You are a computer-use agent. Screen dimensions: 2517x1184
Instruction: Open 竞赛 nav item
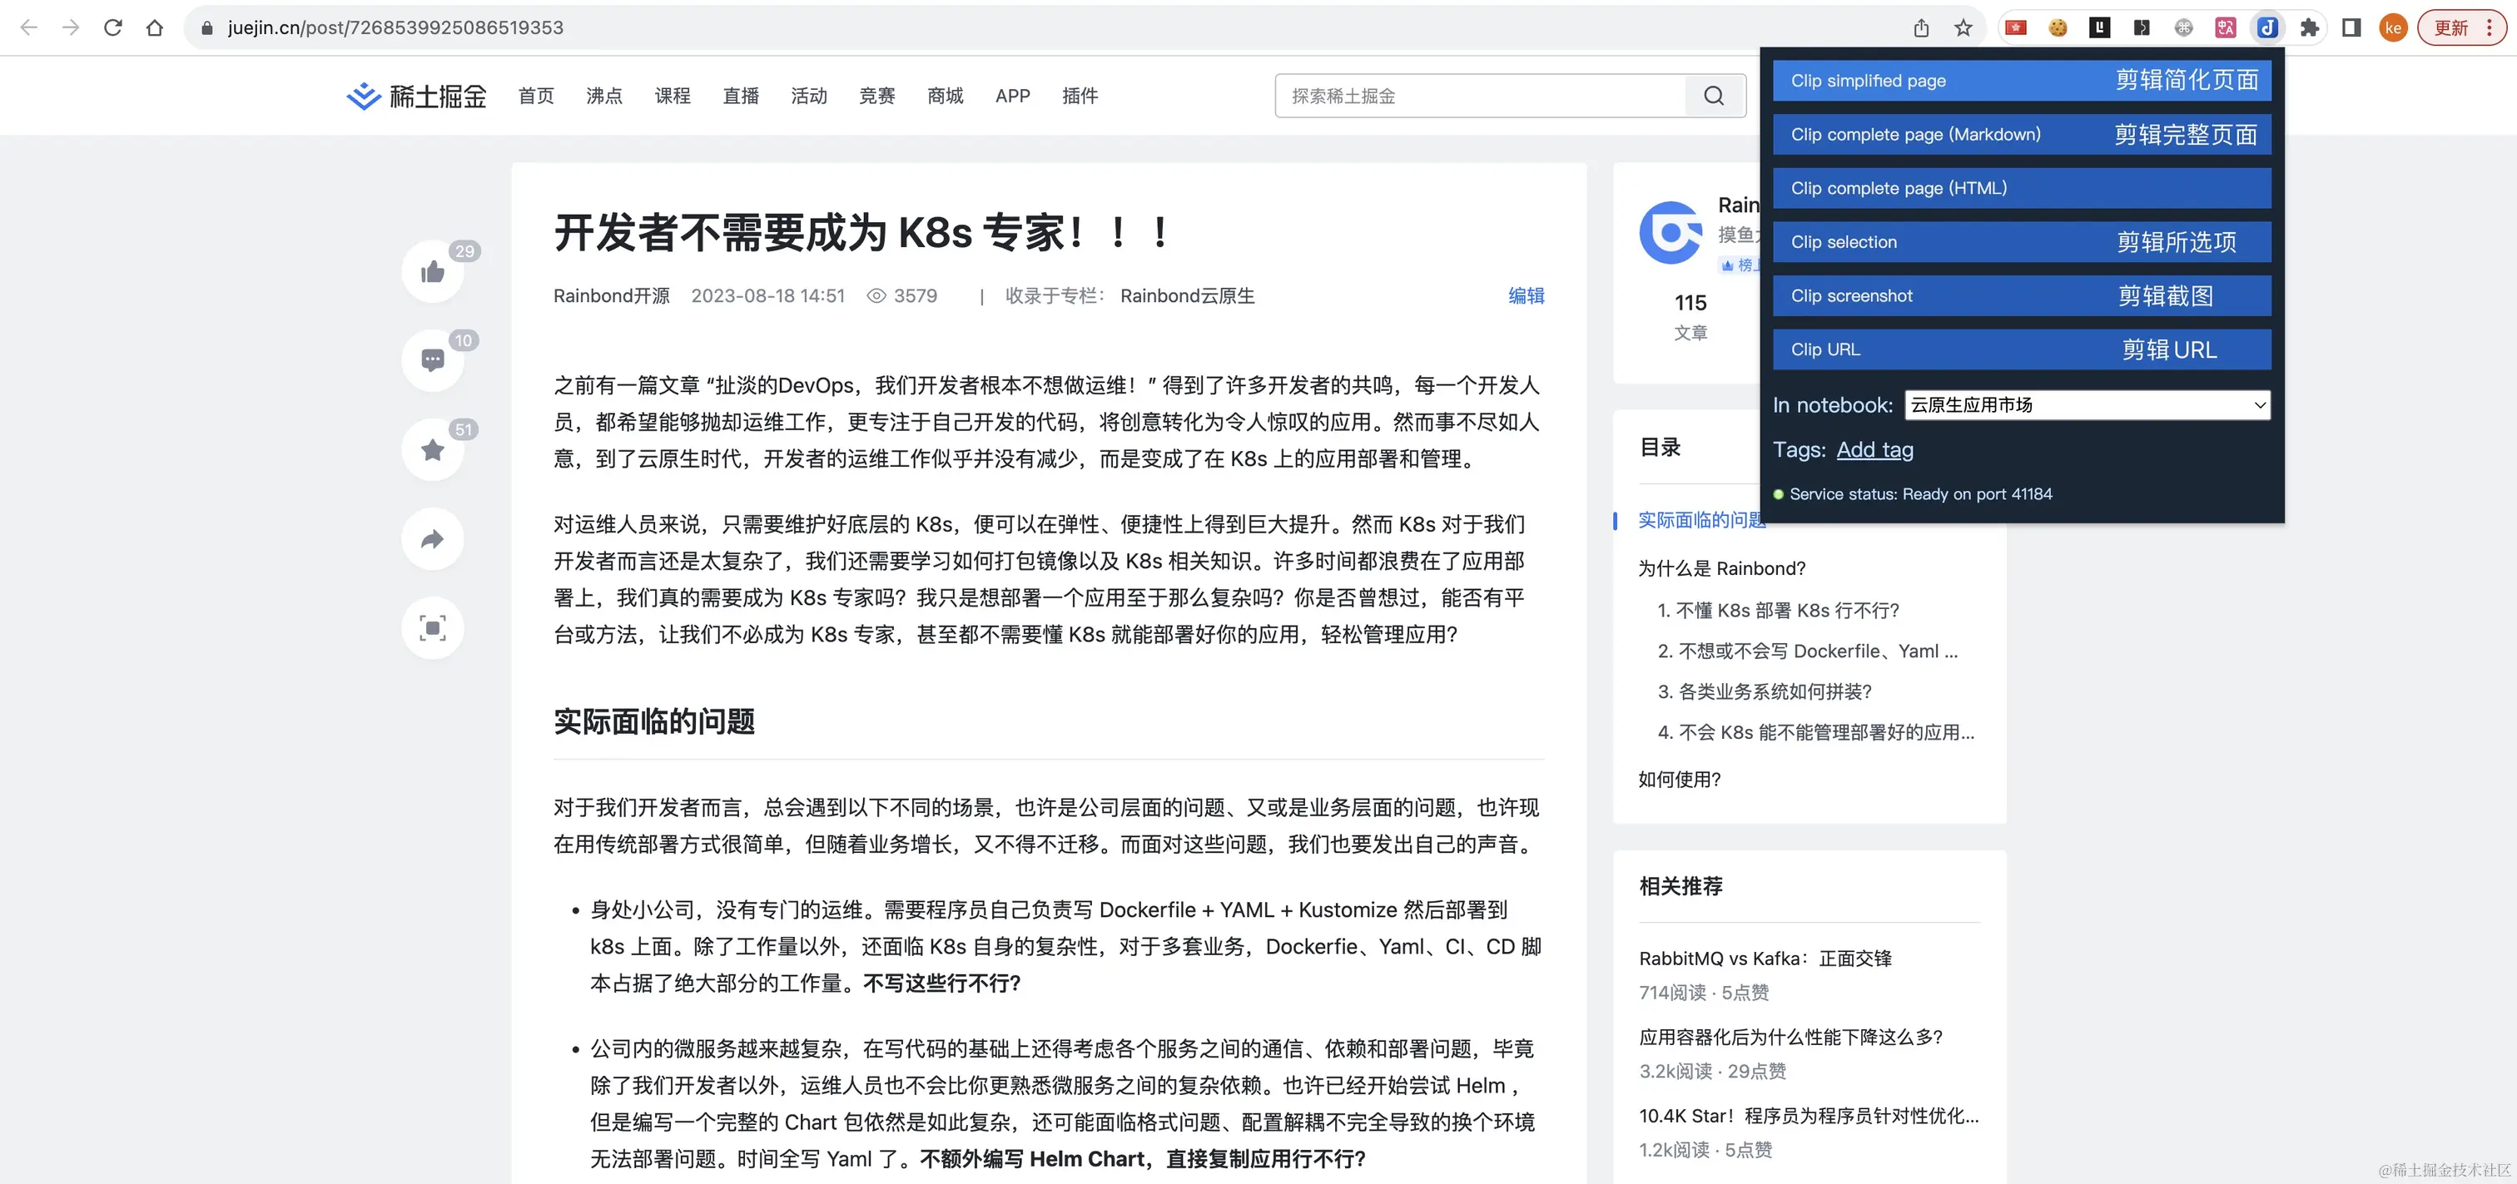tap(876, 96)
